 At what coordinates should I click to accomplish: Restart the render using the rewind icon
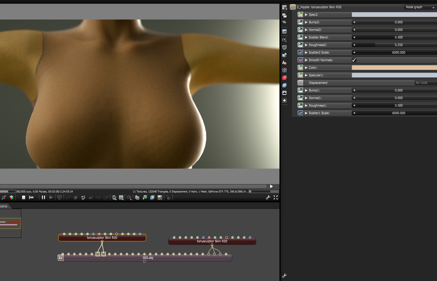(31, 197)
